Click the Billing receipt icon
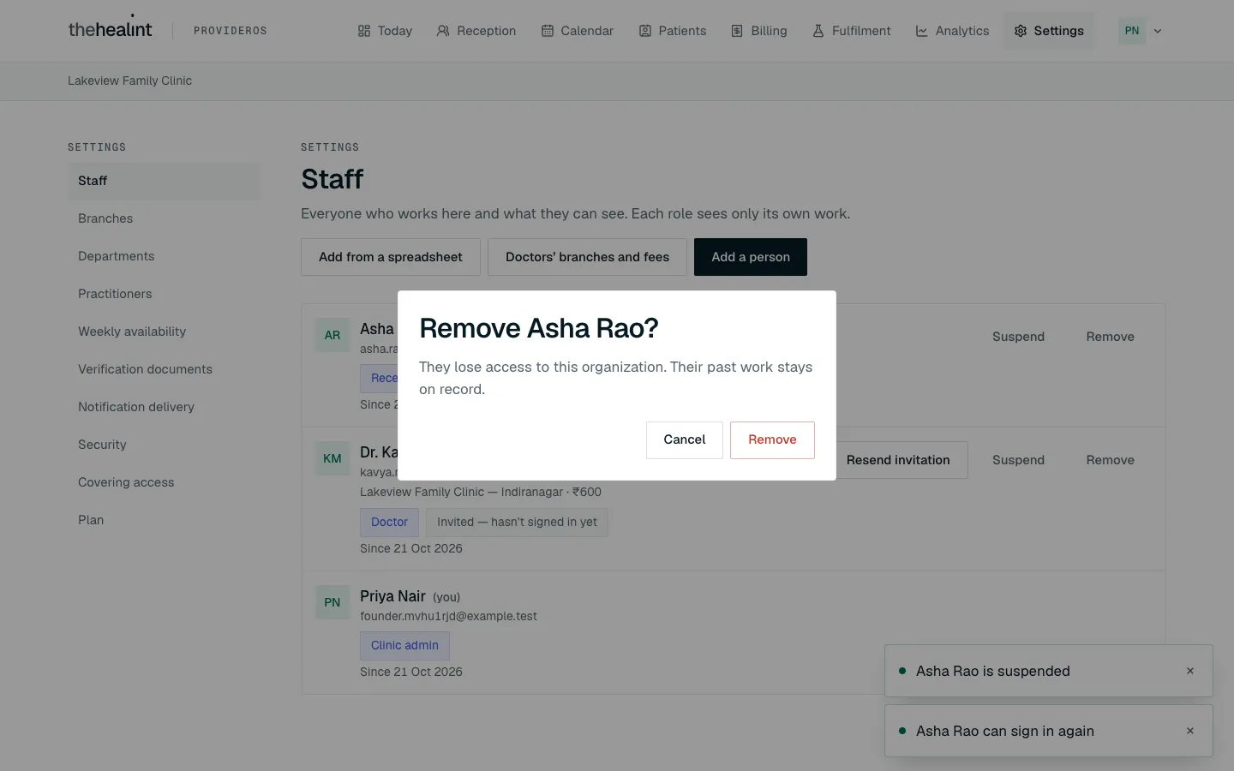 [x=737, y=31]
